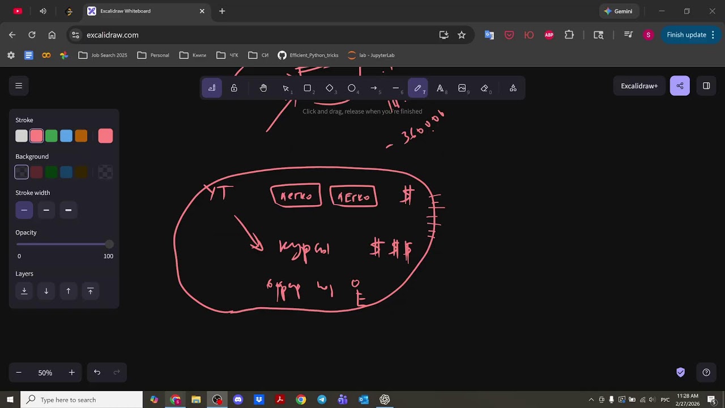The image size is (725, 408).
Task: Zoom in with the plus button
Action: click(x=72, y=372)
